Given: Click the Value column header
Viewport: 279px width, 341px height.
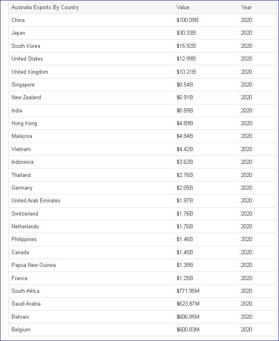Looking at the screenshot, I should [183, 7].
